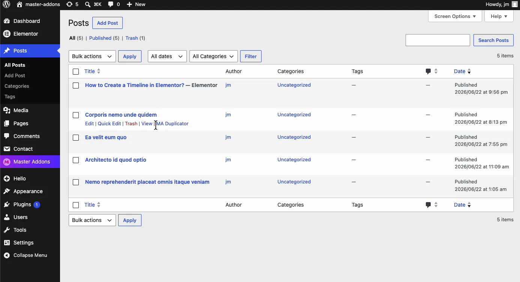Open the search magnifier ⌘K in the admin bar
Image resolution: width=520 pixels, height=282 pixels.
point(87,4)
